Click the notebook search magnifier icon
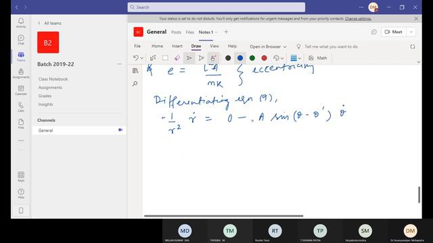433x243 pixels. click(135, 84)
